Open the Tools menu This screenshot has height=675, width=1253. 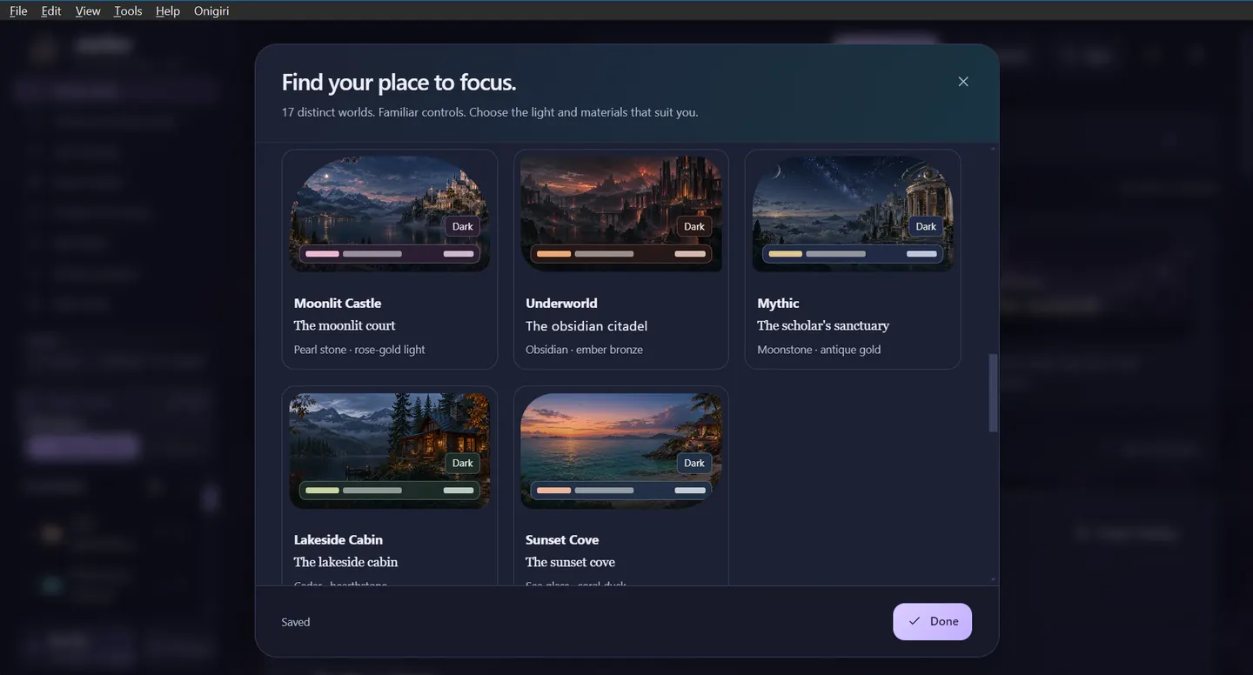[x=128, y=10]
